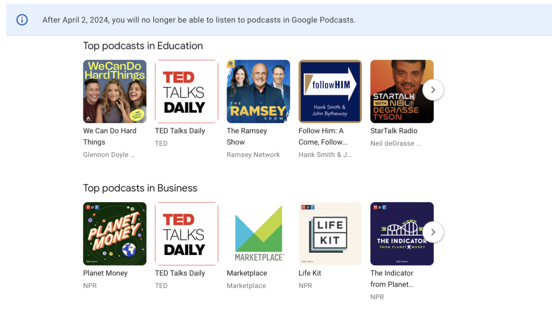The height and width of the screenshot is (310, 552).
Task: Click Follow Him: A Come, Follow title
Action: (x=323, y=136)
